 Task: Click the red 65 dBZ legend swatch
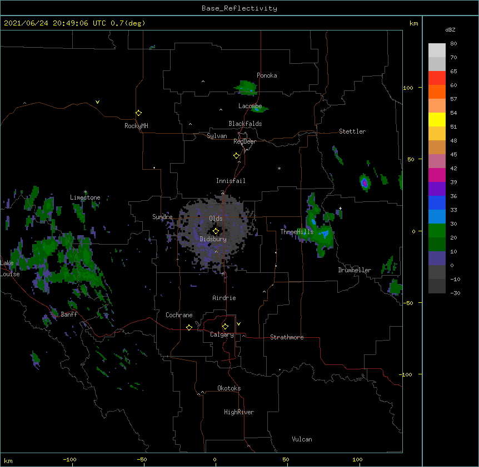[x=437, y=78]
